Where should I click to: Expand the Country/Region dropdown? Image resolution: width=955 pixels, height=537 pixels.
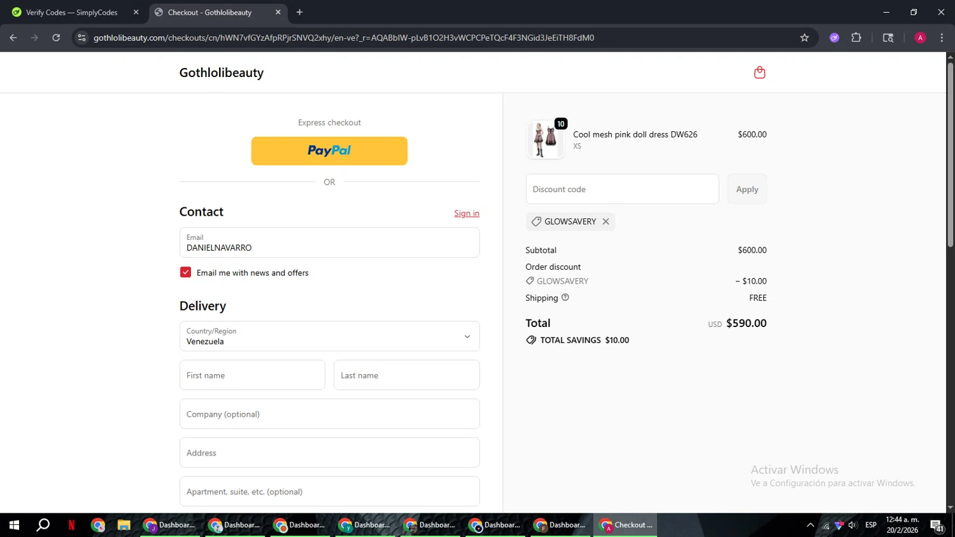tap(329, 336)
